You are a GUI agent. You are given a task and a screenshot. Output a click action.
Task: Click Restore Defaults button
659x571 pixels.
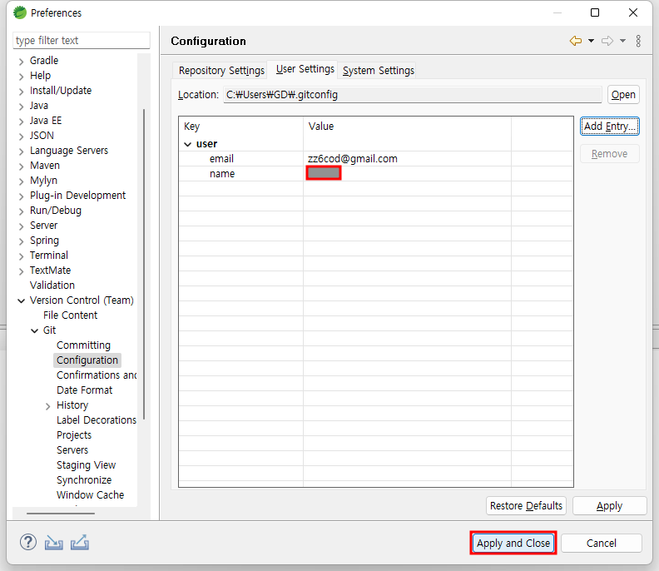[x=526, y=505]
